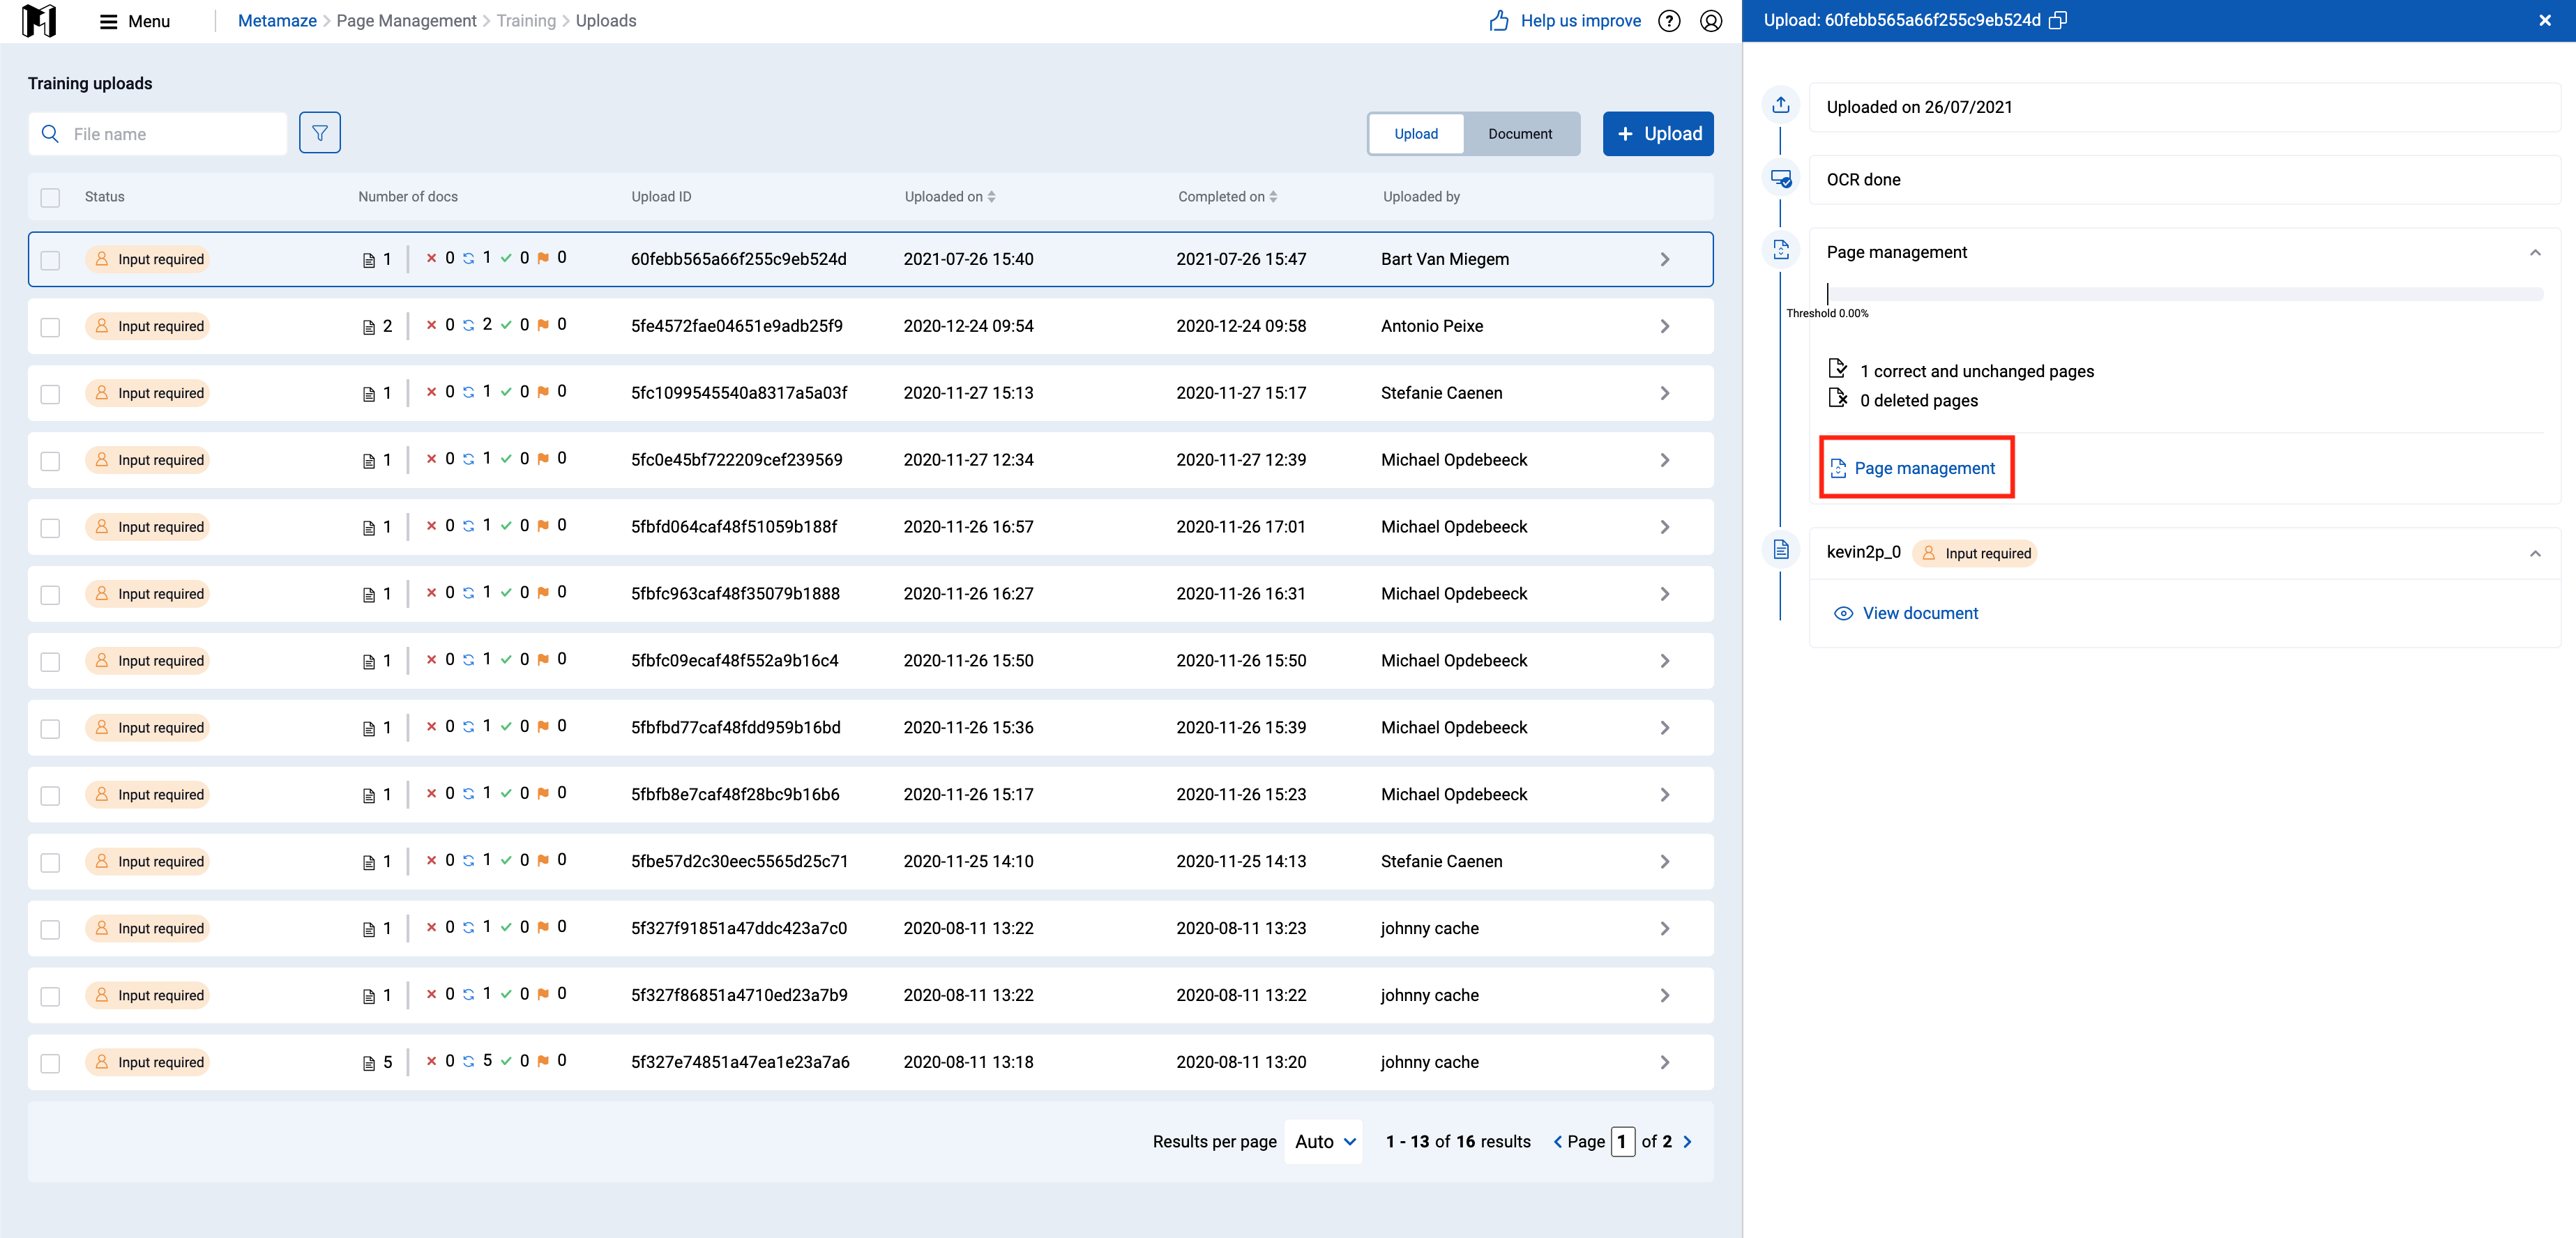Copy upload ID with the copy icon
Viewport: 2576px width, 1238px height.
[x=2058, y=20]
